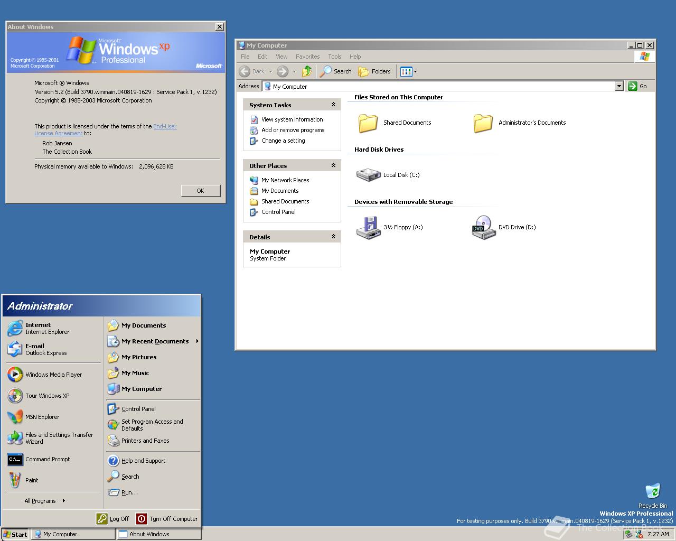Expand My Recent Documents submenu
The height and width of the screenshot is (541, 676).
153,341
